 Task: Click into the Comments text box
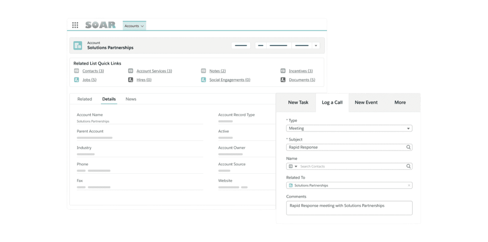click(x=349, y=208)
